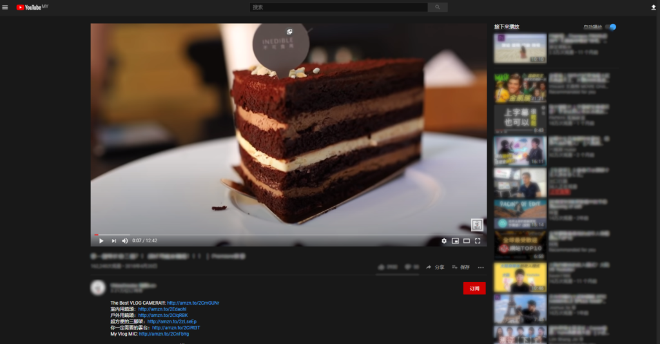660x344 pixels.
Task: Open the 保存 save-to-playlist menu
Action: 461,267
